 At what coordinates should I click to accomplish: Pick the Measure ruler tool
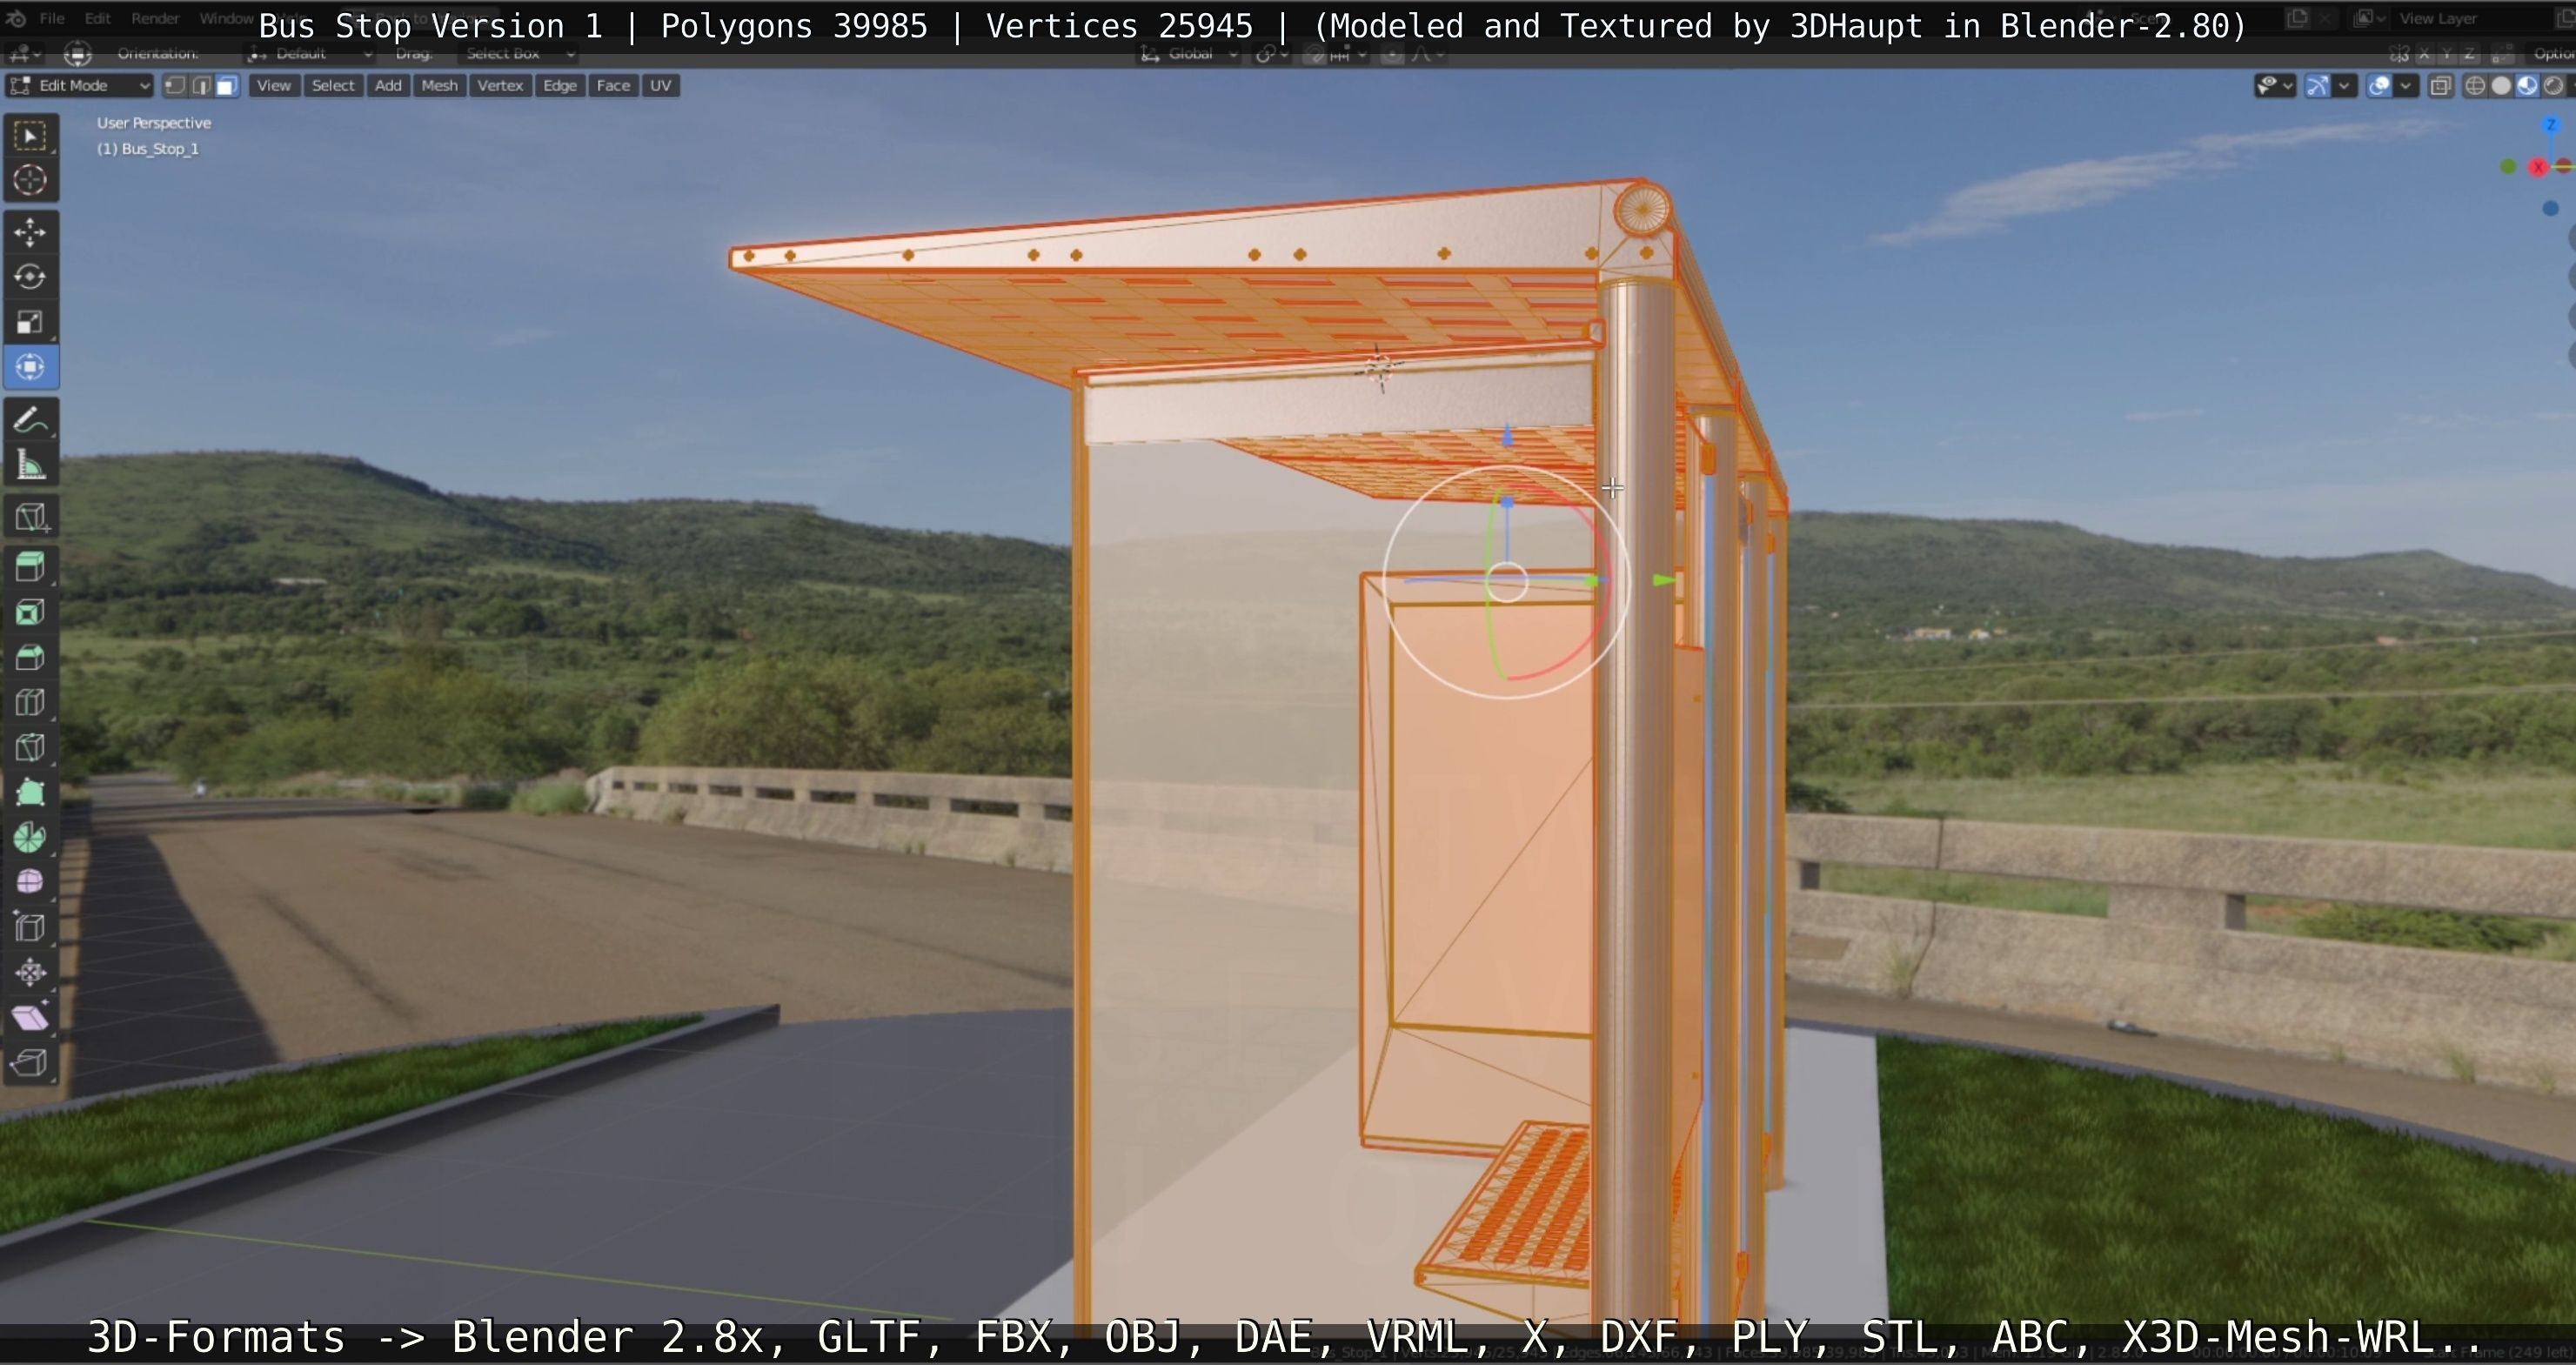(x=30, y=465)
